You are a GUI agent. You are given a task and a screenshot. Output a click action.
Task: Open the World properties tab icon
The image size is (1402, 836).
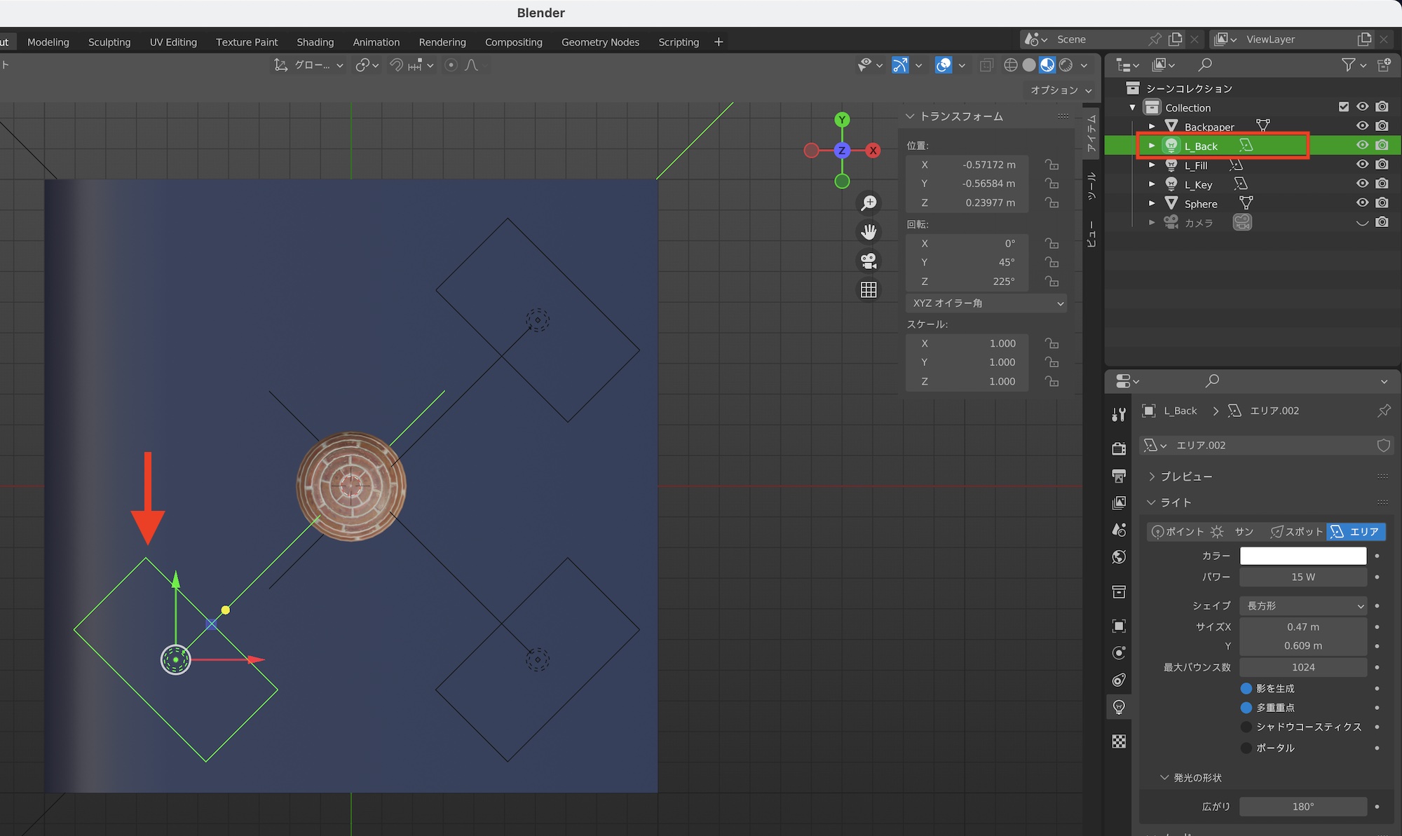point(1119,557)
